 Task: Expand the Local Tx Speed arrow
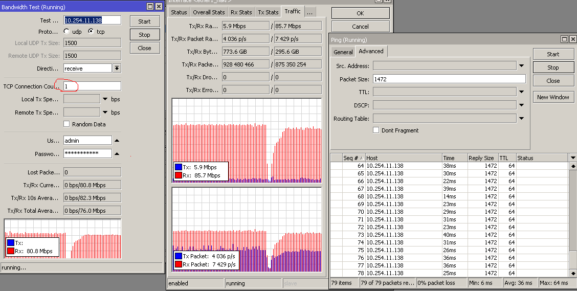pyautogui.click(x=105, y=99)
